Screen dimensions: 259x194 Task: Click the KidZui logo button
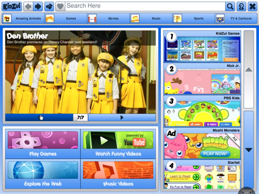point(12,6)
